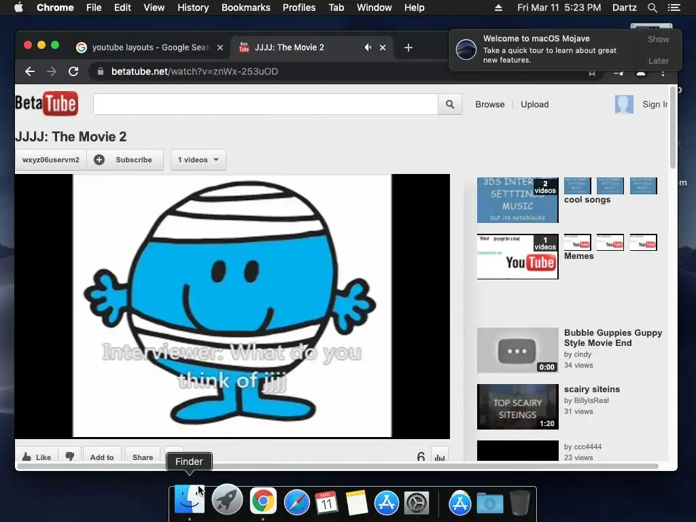
Task: Click the address bar URL
Action: 194,71
